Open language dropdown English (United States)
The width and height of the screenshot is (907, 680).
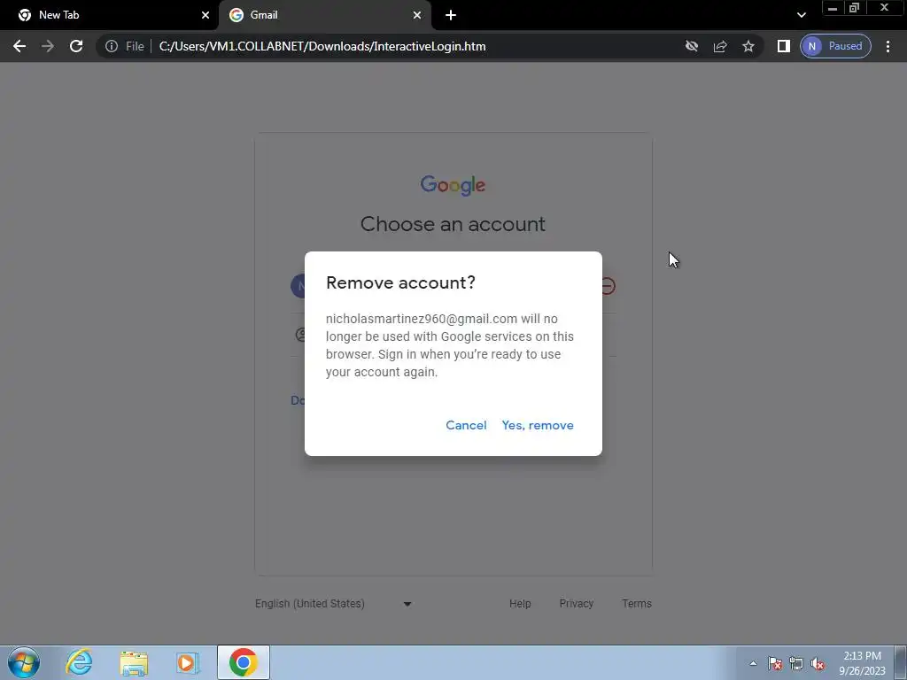click(x=333, y=604)
